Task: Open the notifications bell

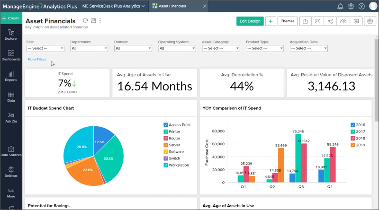Action: pyautogui.click(x=340, y=6)
